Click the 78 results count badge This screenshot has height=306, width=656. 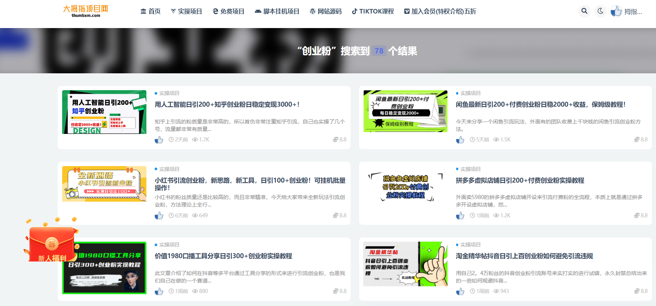[x=379, y=51]
